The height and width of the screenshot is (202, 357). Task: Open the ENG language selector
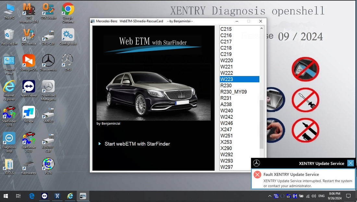321,196
